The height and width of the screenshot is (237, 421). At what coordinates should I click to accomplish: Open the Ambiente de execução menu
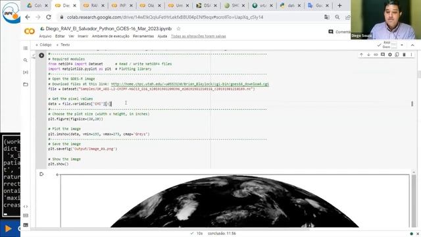click(111, 36)
